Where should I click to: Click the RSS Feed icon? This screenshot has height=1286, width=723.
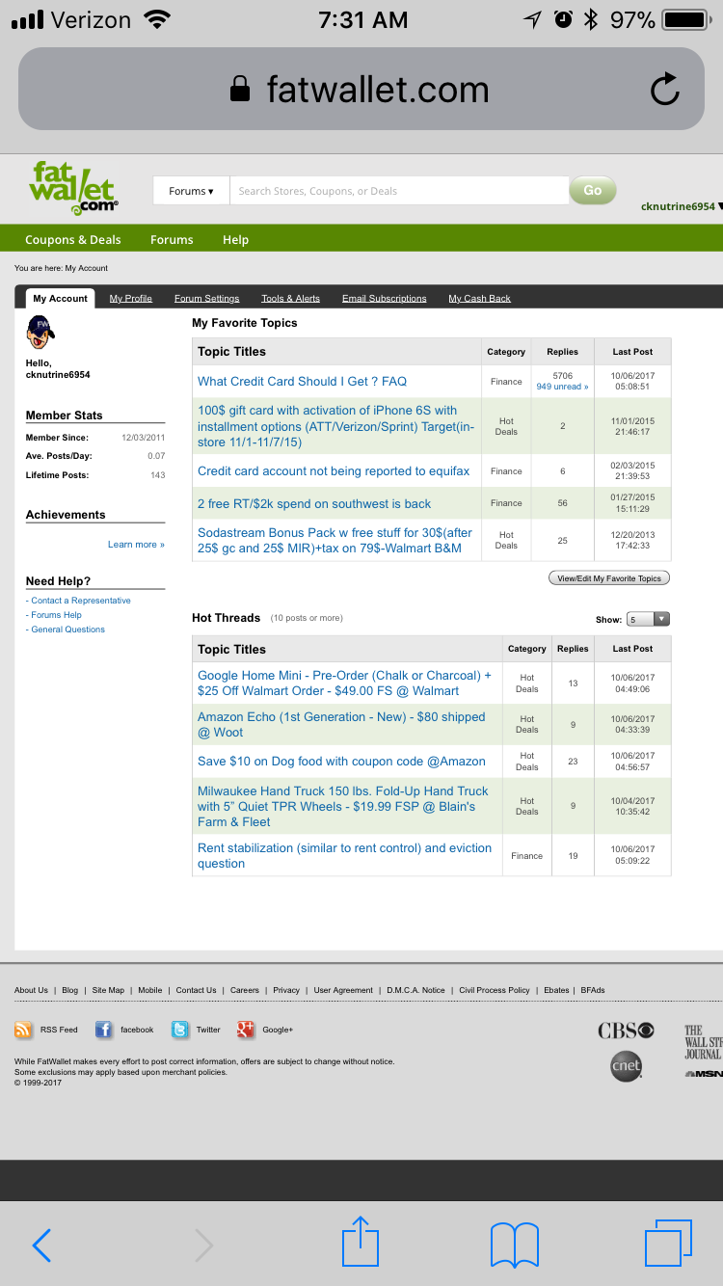point(23,1030)
